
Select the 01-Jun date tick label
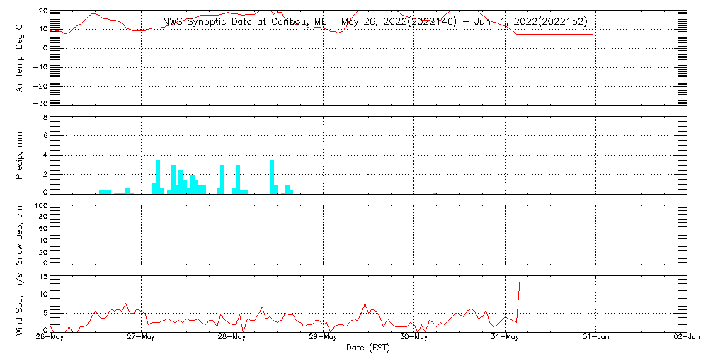(x=595, y=338)
